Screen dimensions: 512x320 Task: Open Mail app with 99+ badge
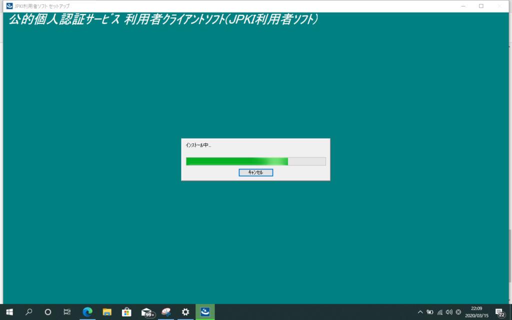[147, 312]
